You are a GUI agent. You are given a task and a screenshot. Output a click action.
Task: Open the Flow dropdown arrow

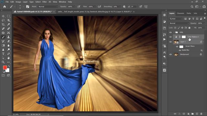(x=95, y=6)
